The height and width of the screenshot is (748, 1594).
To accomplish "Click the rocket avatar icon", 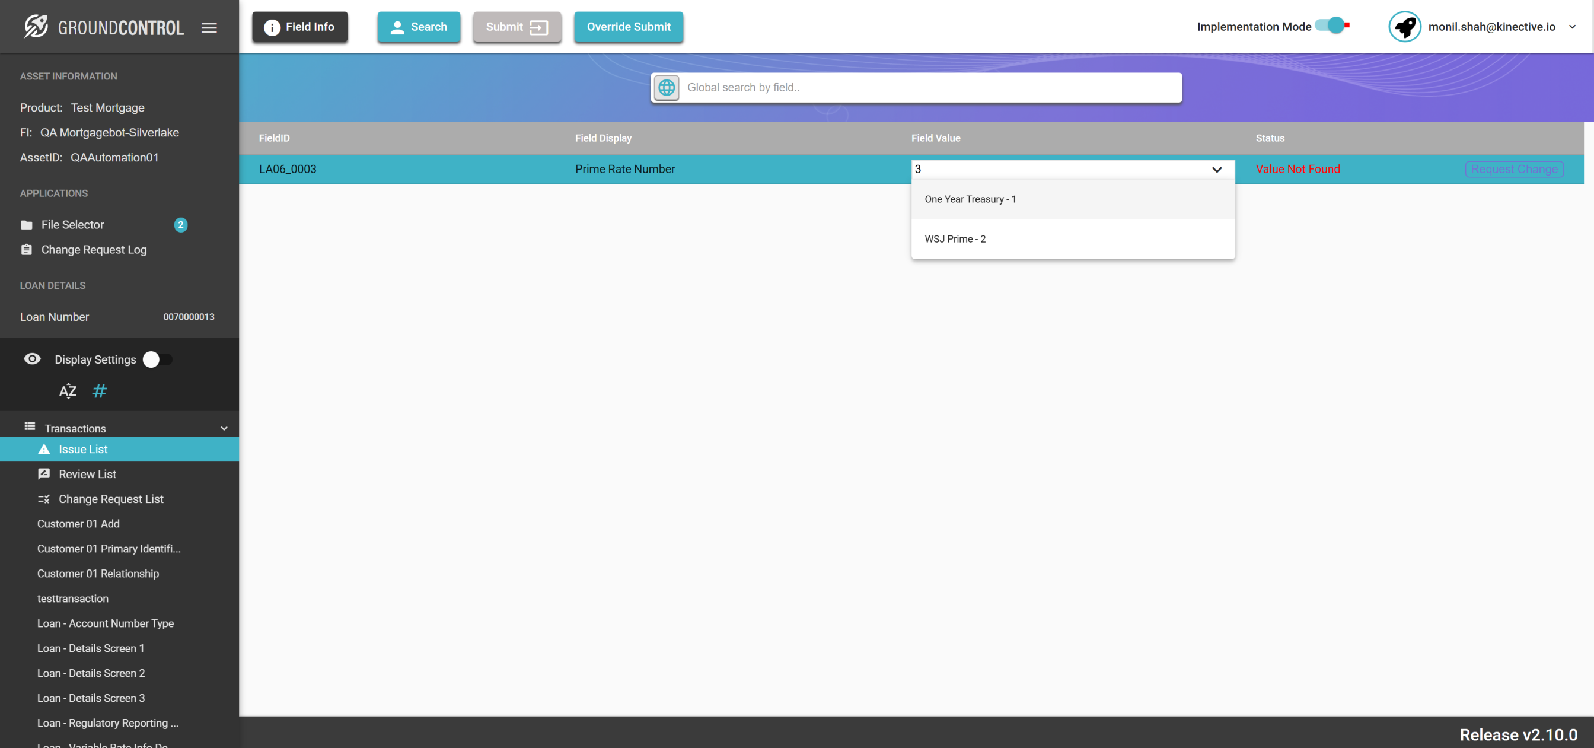I will [1404, 27].
